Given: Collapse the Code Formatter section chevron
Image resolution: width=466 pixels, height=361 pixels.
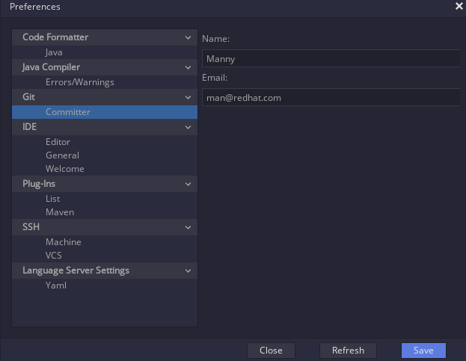Looking at the screenshot, I should point(188,37).
